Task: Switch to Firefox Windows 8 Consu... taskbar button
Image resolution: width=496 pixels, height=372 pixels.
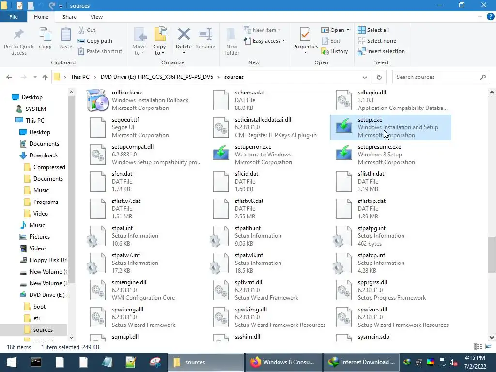Action: coord(283,362)
